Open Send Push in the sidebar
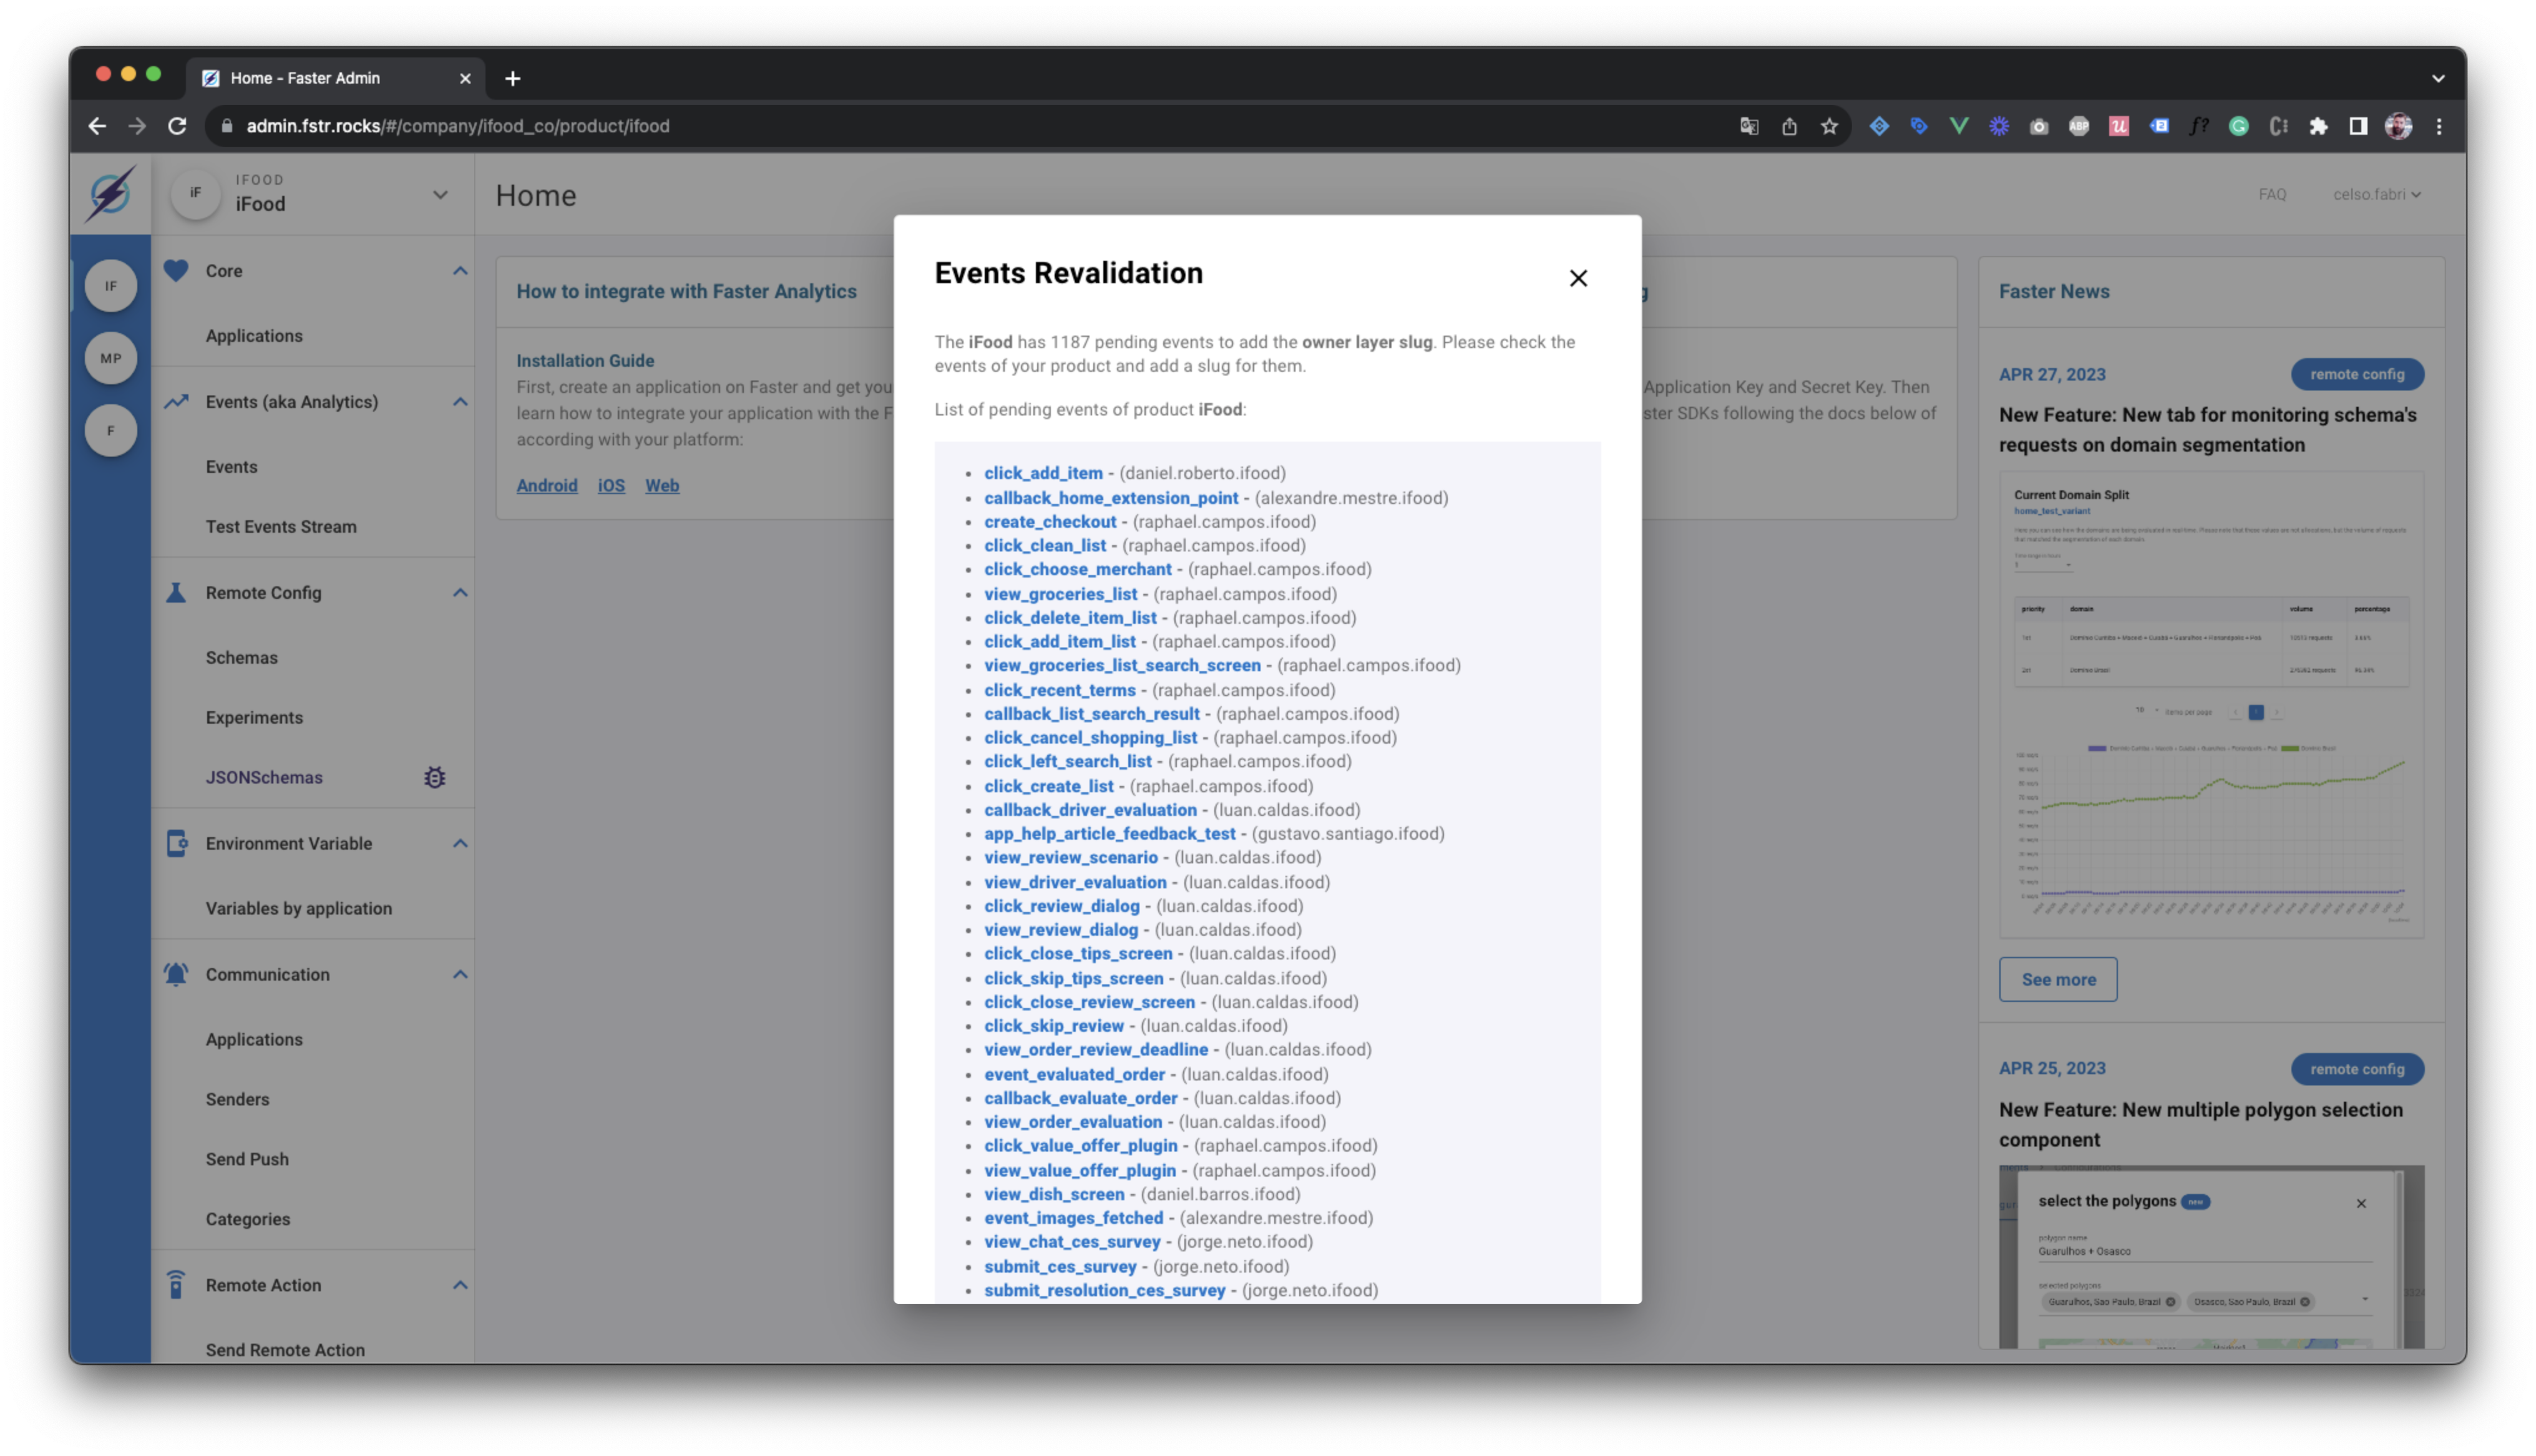 247,1159
